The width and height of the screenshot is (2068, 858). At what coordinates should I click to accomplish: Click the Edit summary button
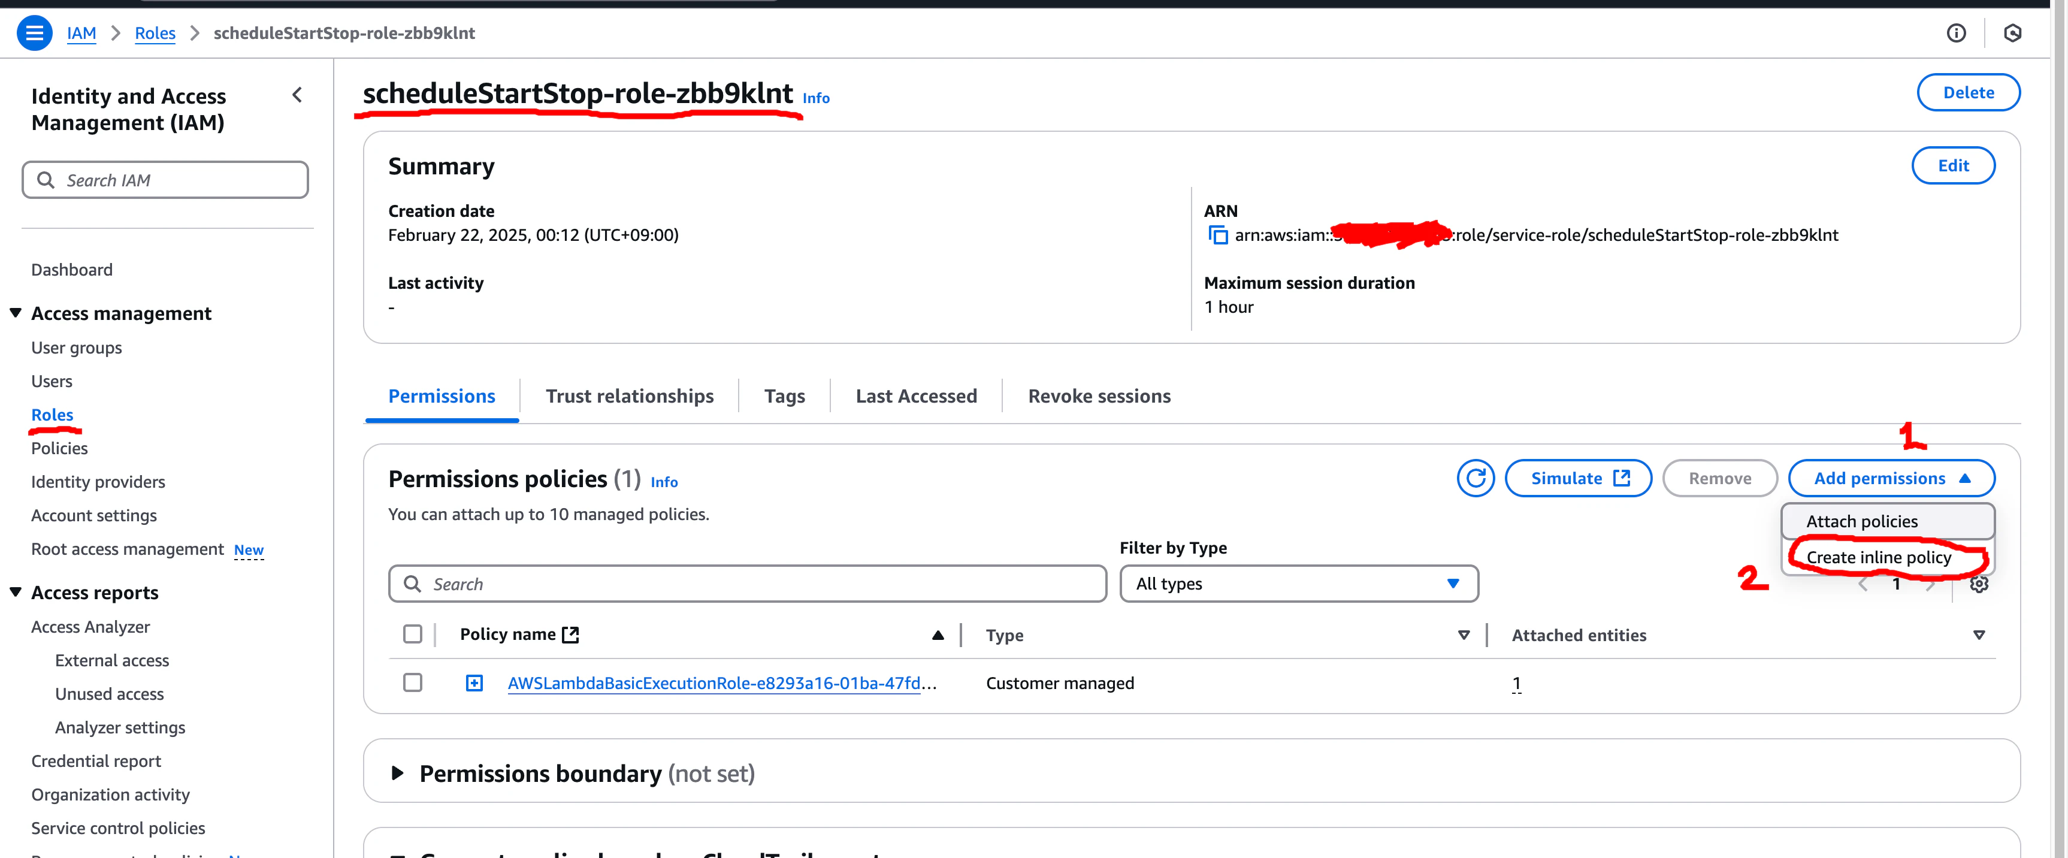(1952, 165)
